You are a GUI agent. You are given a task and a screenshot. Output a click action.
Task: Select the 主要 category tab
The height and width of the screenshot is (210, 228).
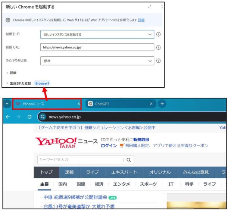(x=44, y=184)
